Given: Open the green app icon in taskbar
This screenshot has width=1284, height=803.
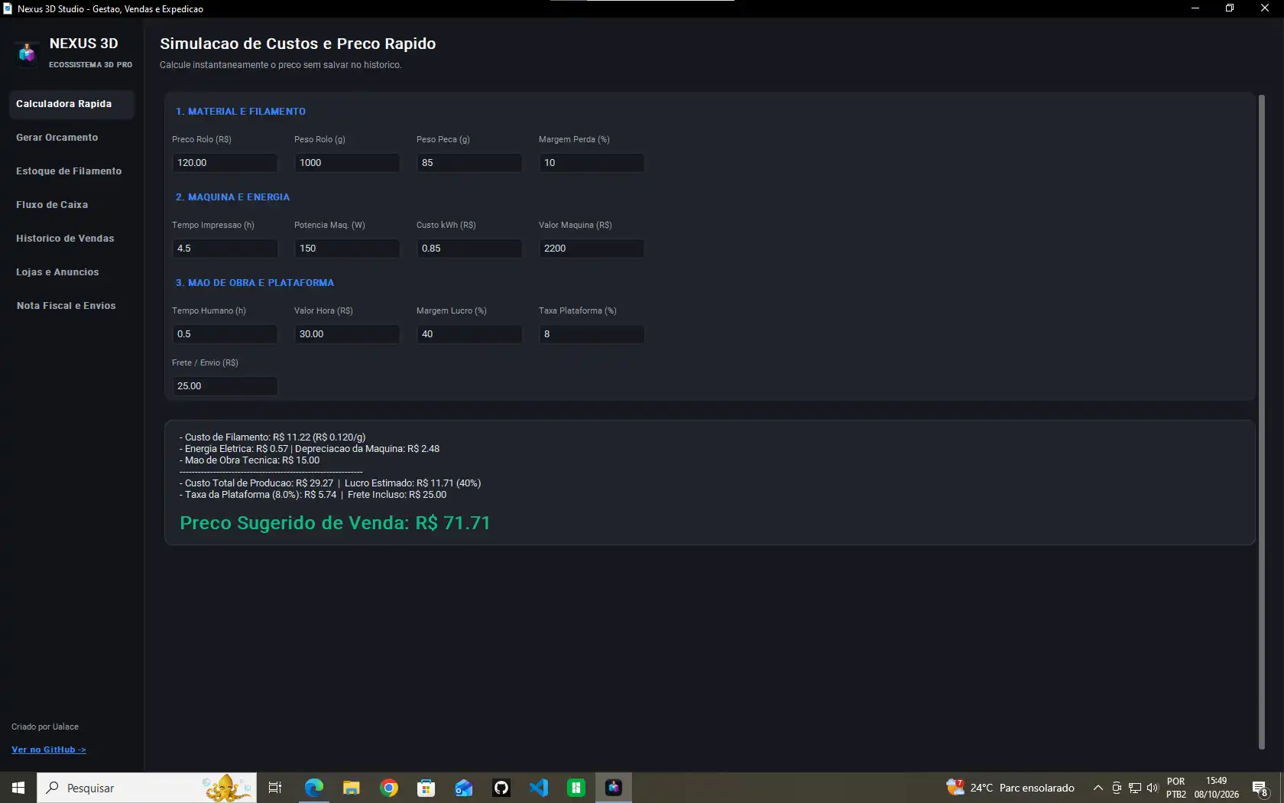Looking at the screenshot, I should (x=576, y=788).
